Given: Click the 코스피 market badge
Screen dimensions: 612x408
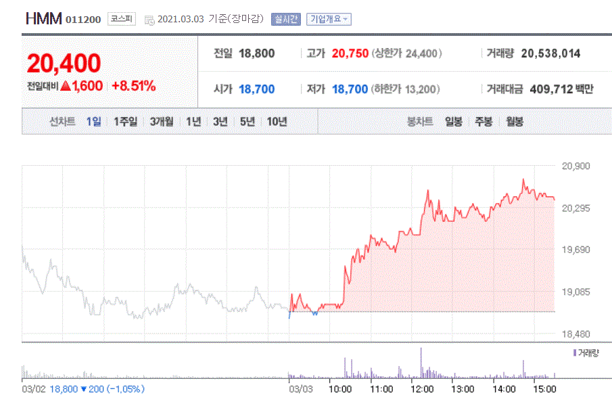Looking at the screenshot, I should click(121, 19).
